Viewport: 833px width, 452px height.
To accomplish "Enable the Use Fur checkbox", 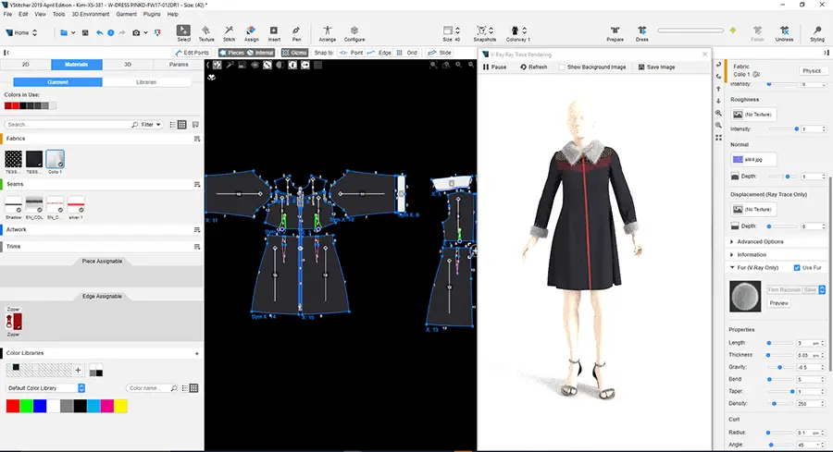I will [798, 268].
